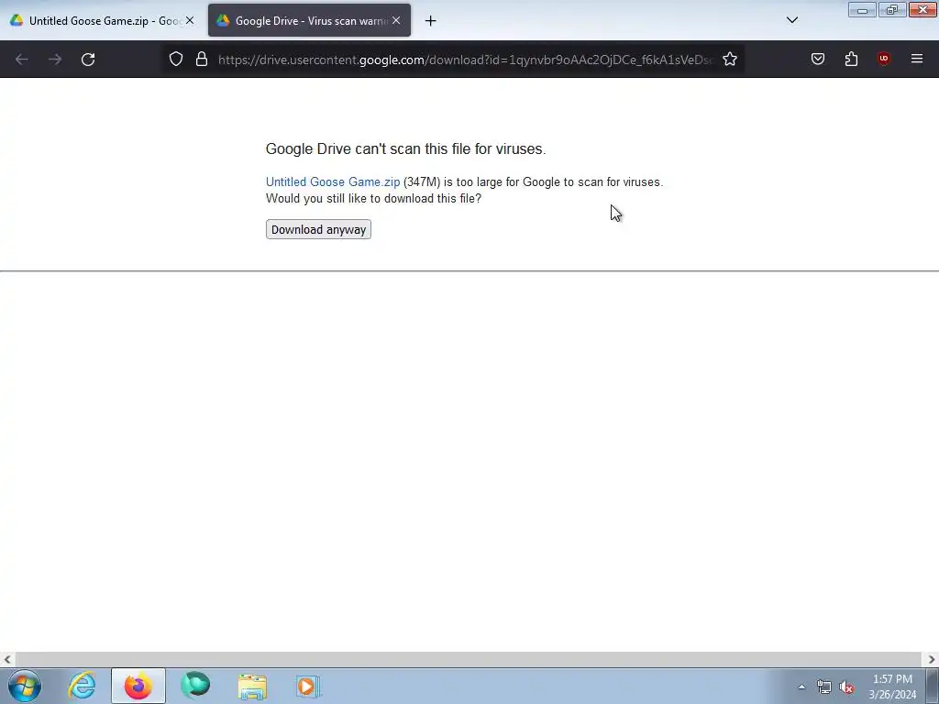
Task: Open the clock showing 1:57 PM
Action: click(x=892, y=687)
